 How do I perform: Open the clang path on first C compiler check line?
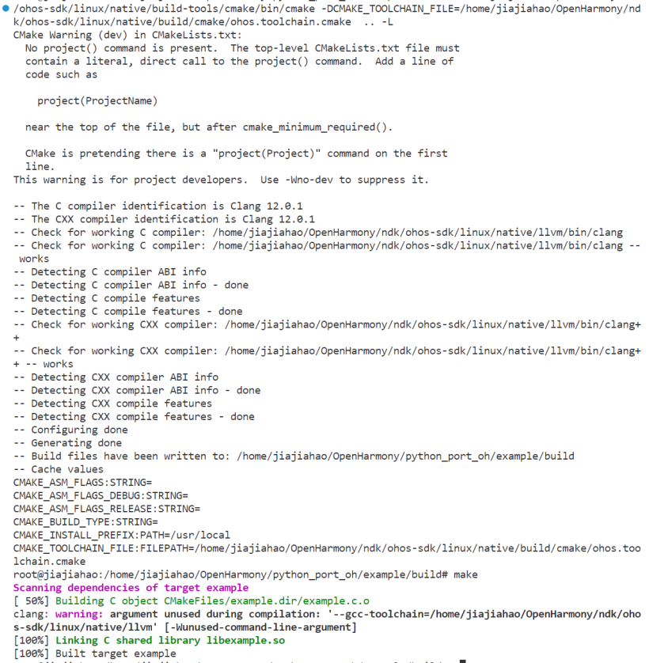(418, 233)
